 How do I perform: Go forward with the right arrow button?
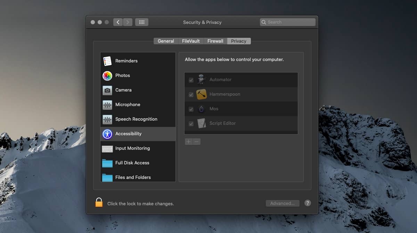click(128, 22)
